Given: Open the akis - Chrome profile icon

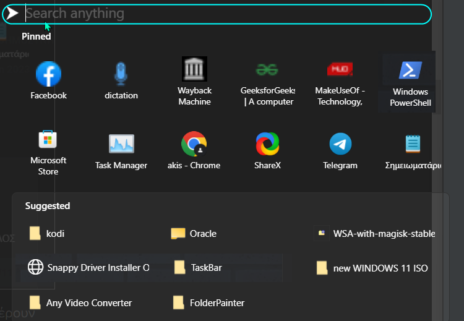Looking at the screenshot, I should (x=194, y=143).
